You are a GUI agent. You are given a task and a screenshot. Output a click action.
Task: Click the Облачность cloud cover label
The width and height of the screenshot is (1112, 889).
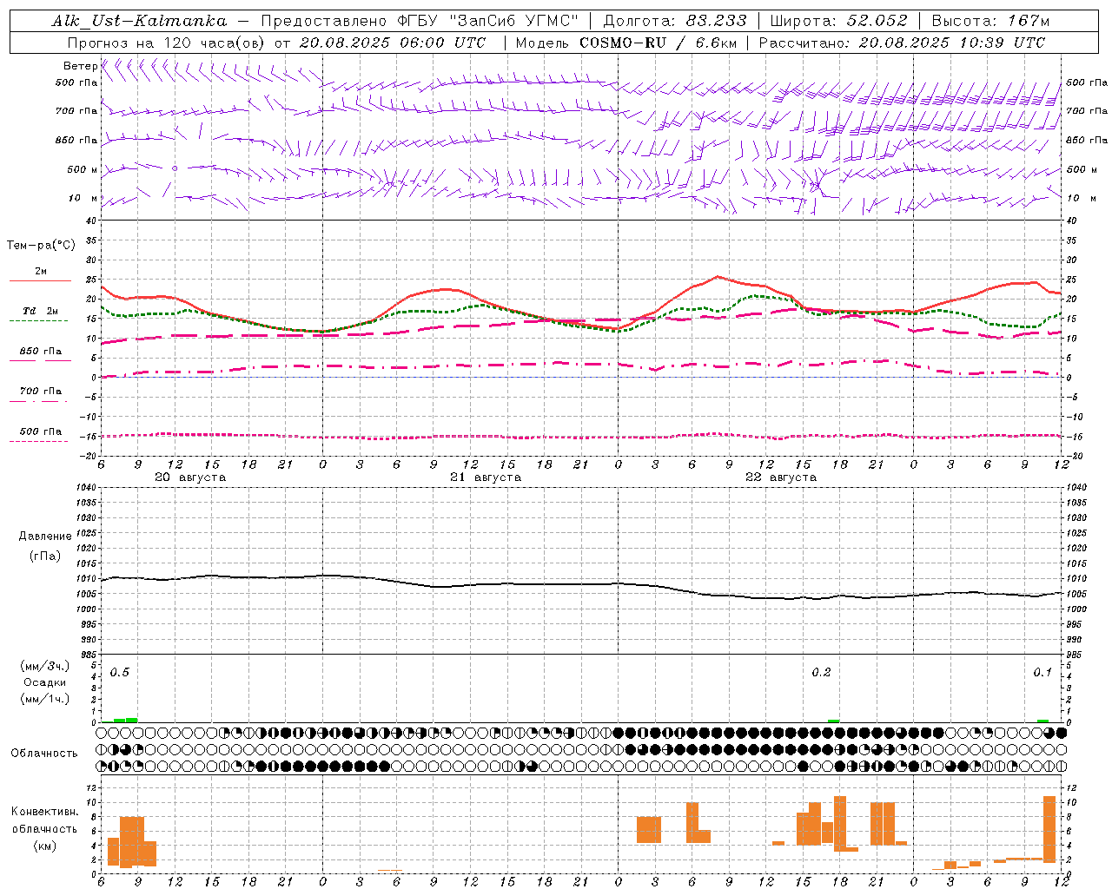click(x=44, y=753)
